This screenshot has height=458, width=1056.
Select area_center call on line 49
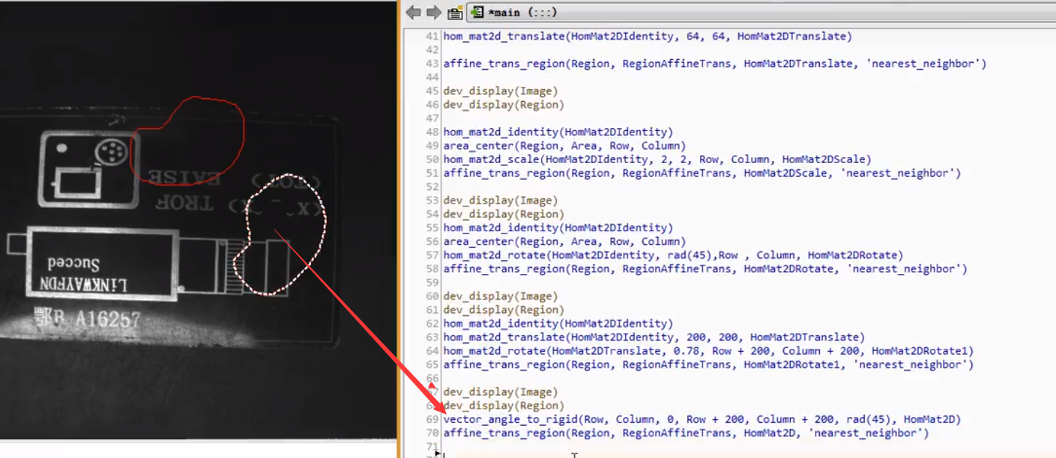click(x=564, y=146)
